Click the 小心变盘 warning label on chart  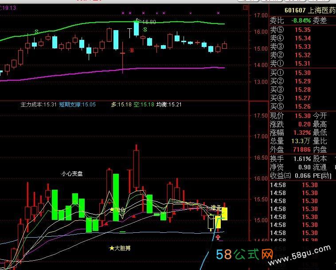(x=72, y=174)
